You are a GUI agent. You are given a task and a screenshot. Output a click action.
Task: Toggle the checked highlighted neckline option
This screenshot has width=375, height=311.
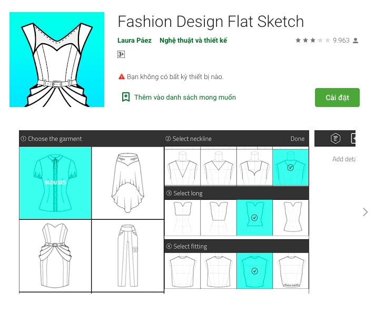pos(291,167)
